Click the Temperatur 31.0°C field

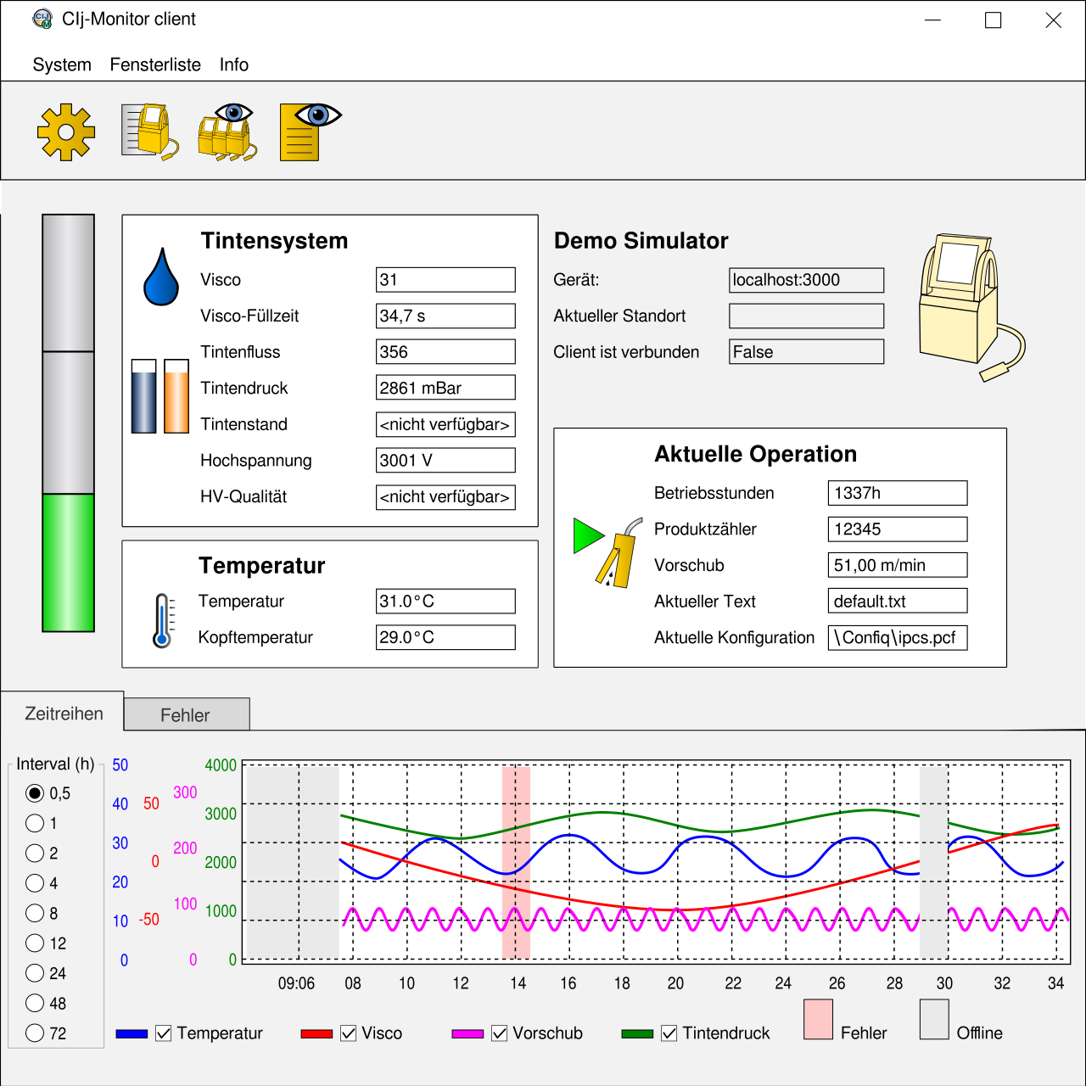[445, 602]
